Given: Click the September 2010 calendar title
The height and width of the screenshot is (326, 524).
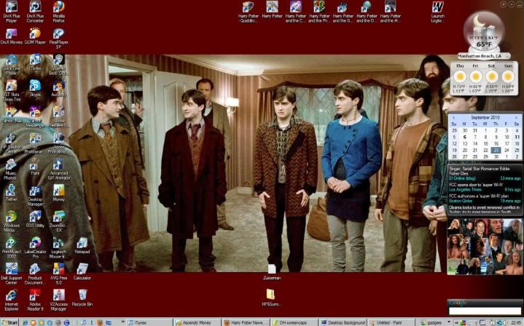Looking at the screenshot, I should tap(485, 118).
